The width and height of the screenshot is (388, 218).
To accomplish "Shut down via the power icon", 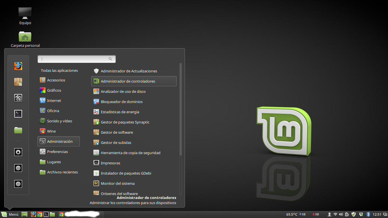I will pos(18,184).
